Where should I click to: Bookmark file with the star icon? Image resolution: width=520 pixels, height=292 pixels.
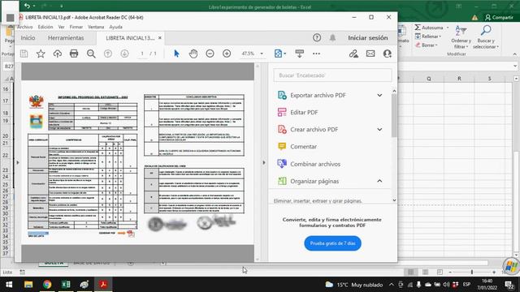tap(41, 54)
